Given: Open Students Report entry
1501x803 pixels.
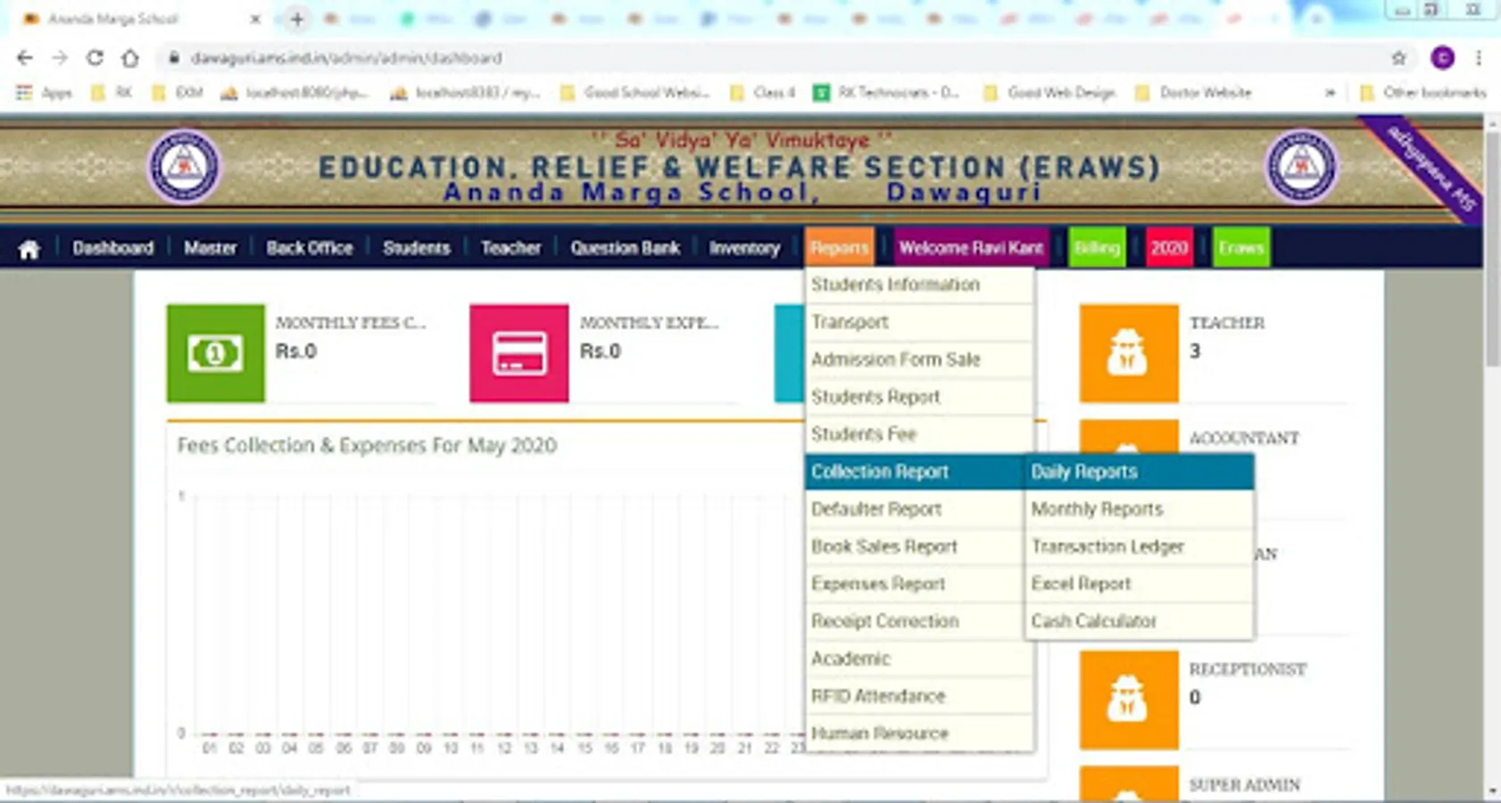Looking at the screenshot, I should (x=919, y=397).
